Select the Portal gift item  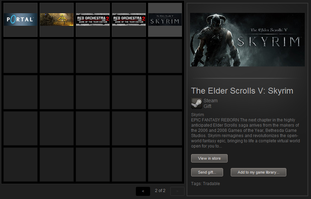[x=21, y=20]
